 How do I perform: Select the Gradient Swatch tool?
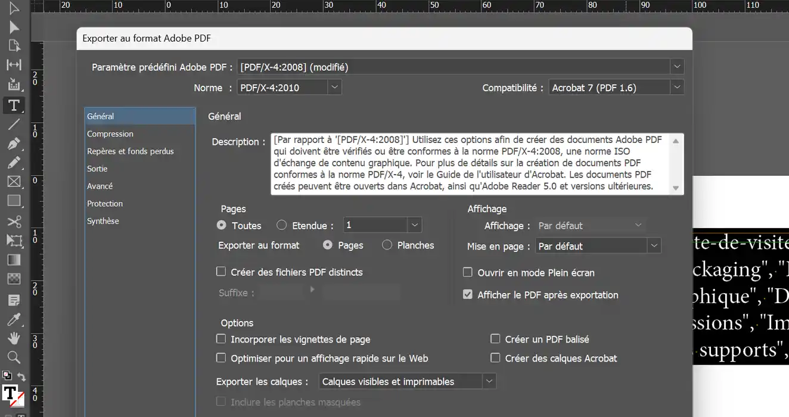(x=14, y=260)
